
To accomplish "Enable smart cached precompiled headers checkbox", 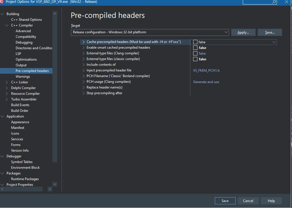I will coord(195,48).
